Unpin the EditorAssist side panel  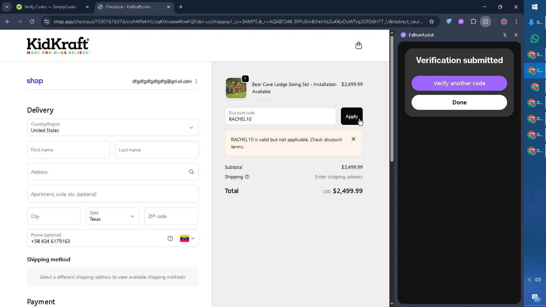tap(505, 35)
